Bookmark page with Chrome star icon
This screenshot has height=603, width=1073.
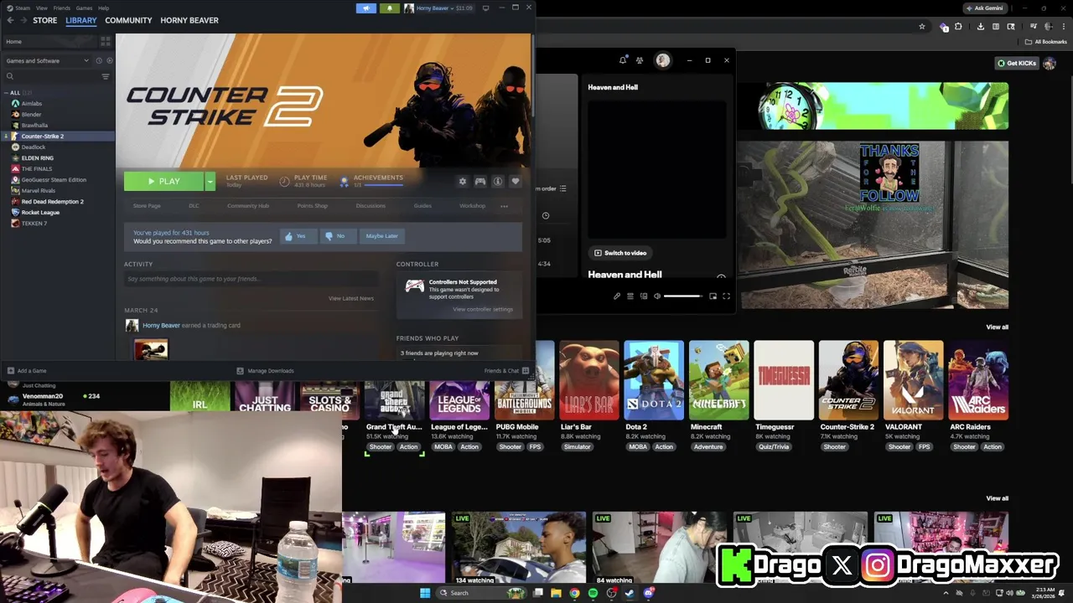click(x=922, y=27)
